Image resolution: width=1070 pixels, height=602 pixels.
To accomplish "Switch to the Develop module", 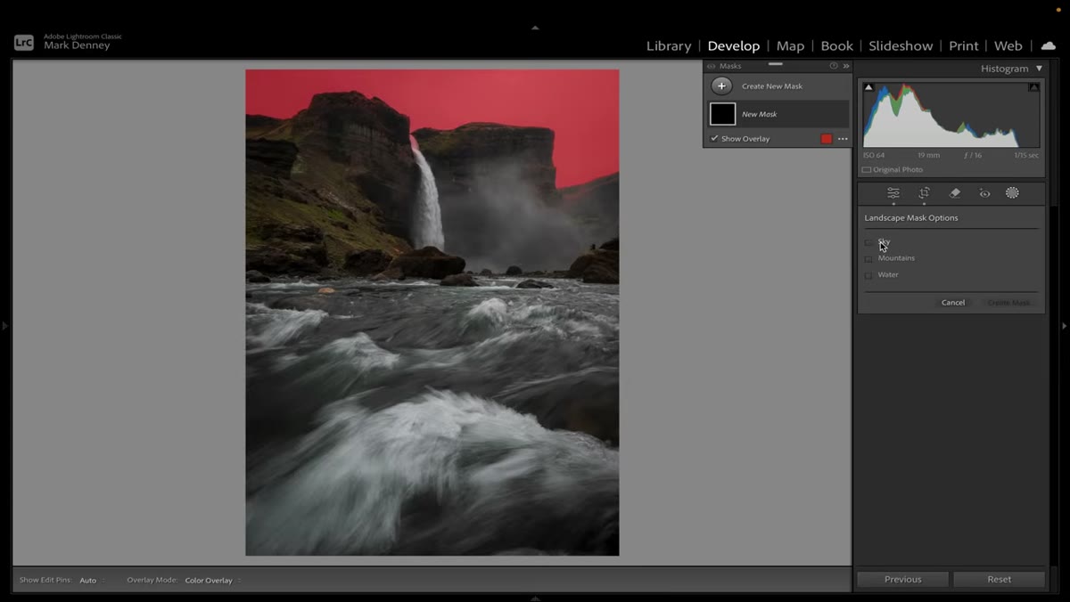I will tap(734, 46).
